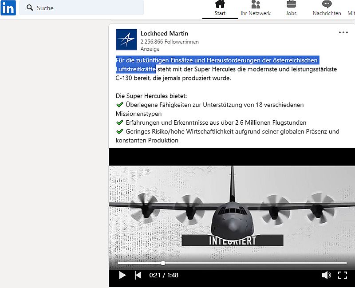Click the text 'Die Super Hercules bietet:'
This screenshot has height=288, width=355.
(151, 96)
